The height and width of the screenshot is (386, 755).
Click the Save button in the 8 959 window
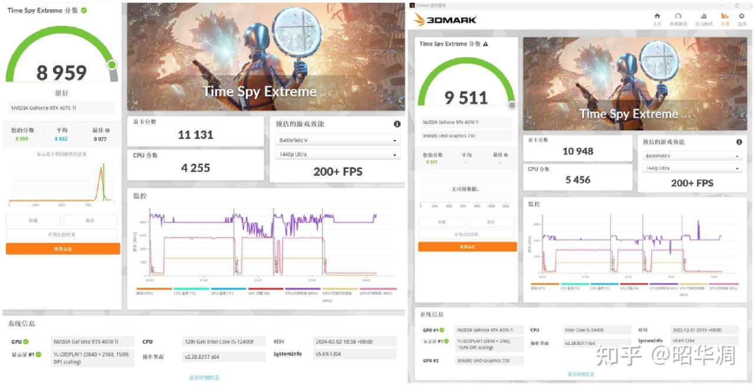pos(90,220)
